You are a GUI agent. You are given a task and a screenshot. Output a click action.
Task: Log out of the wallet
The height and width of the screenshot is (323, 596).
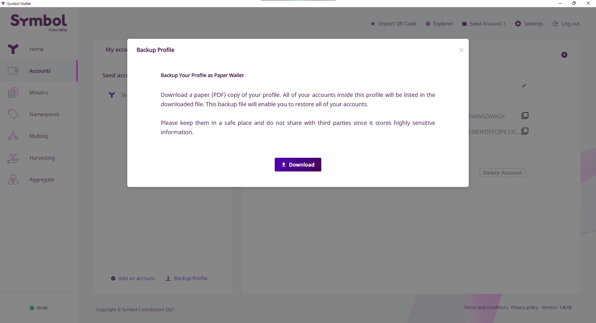pyautogui.click(x=566, y=24)
